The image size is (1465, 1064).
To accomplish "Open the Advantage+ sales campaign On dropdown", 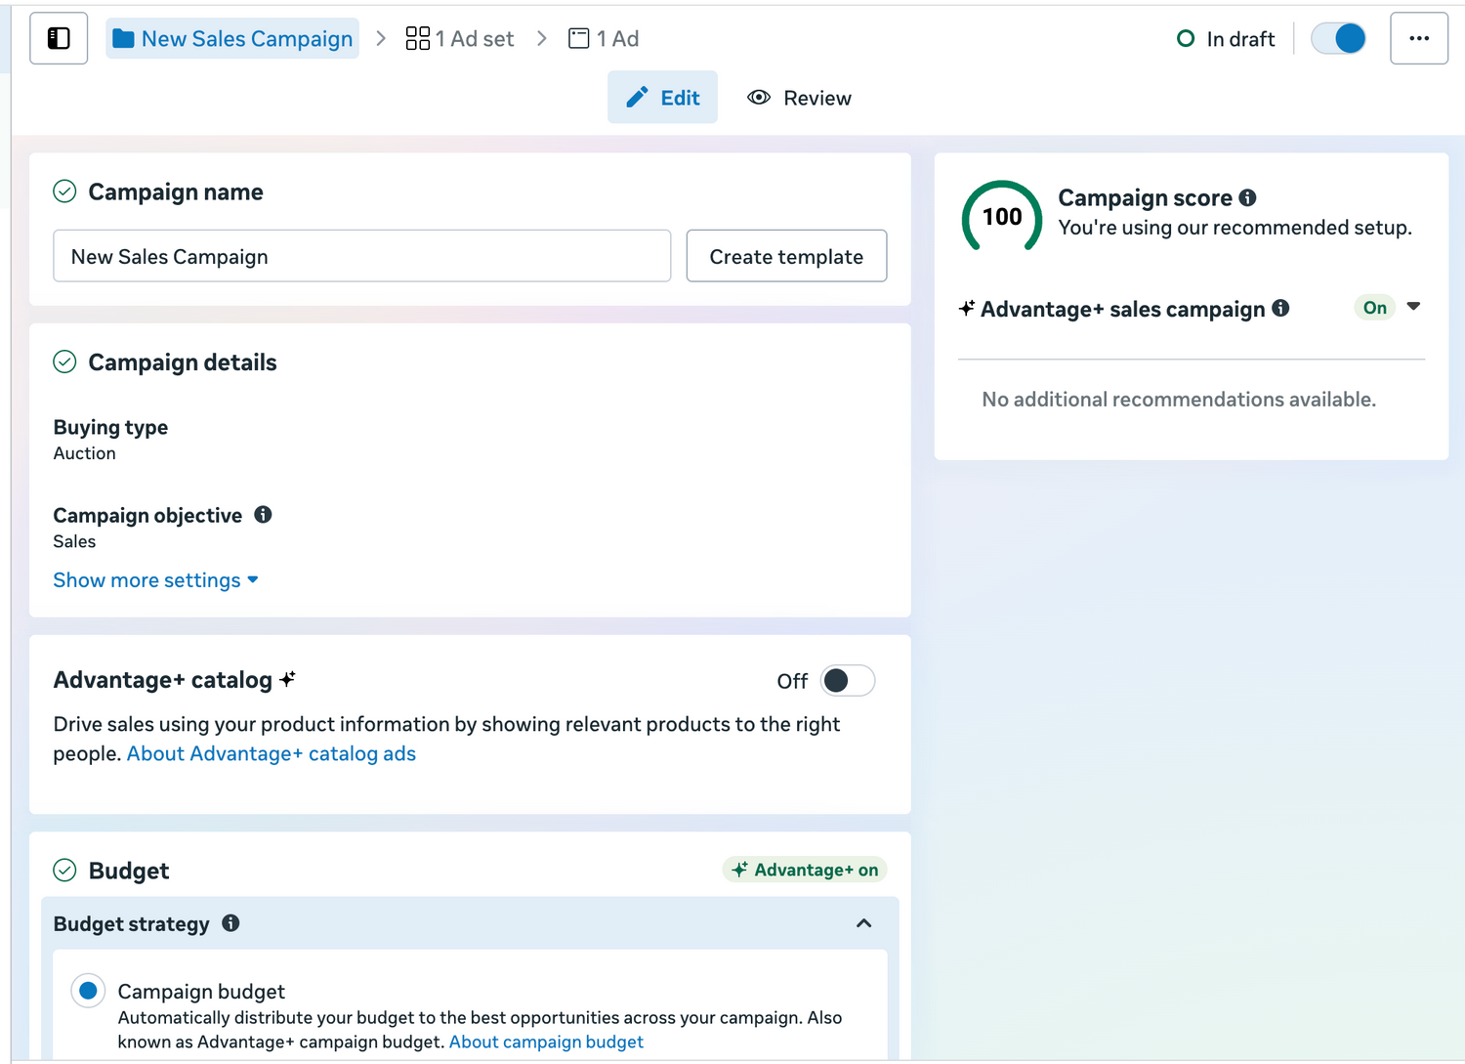I will (x=1412, y=308).
